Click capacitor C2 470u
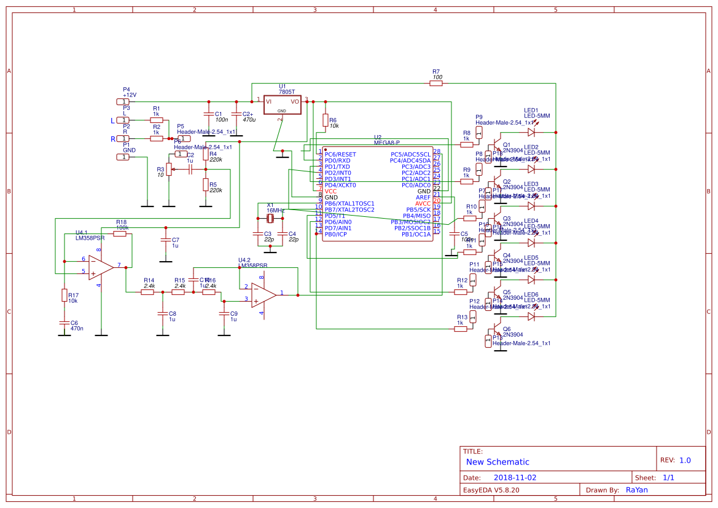718x508 pixels. (236, 114)
